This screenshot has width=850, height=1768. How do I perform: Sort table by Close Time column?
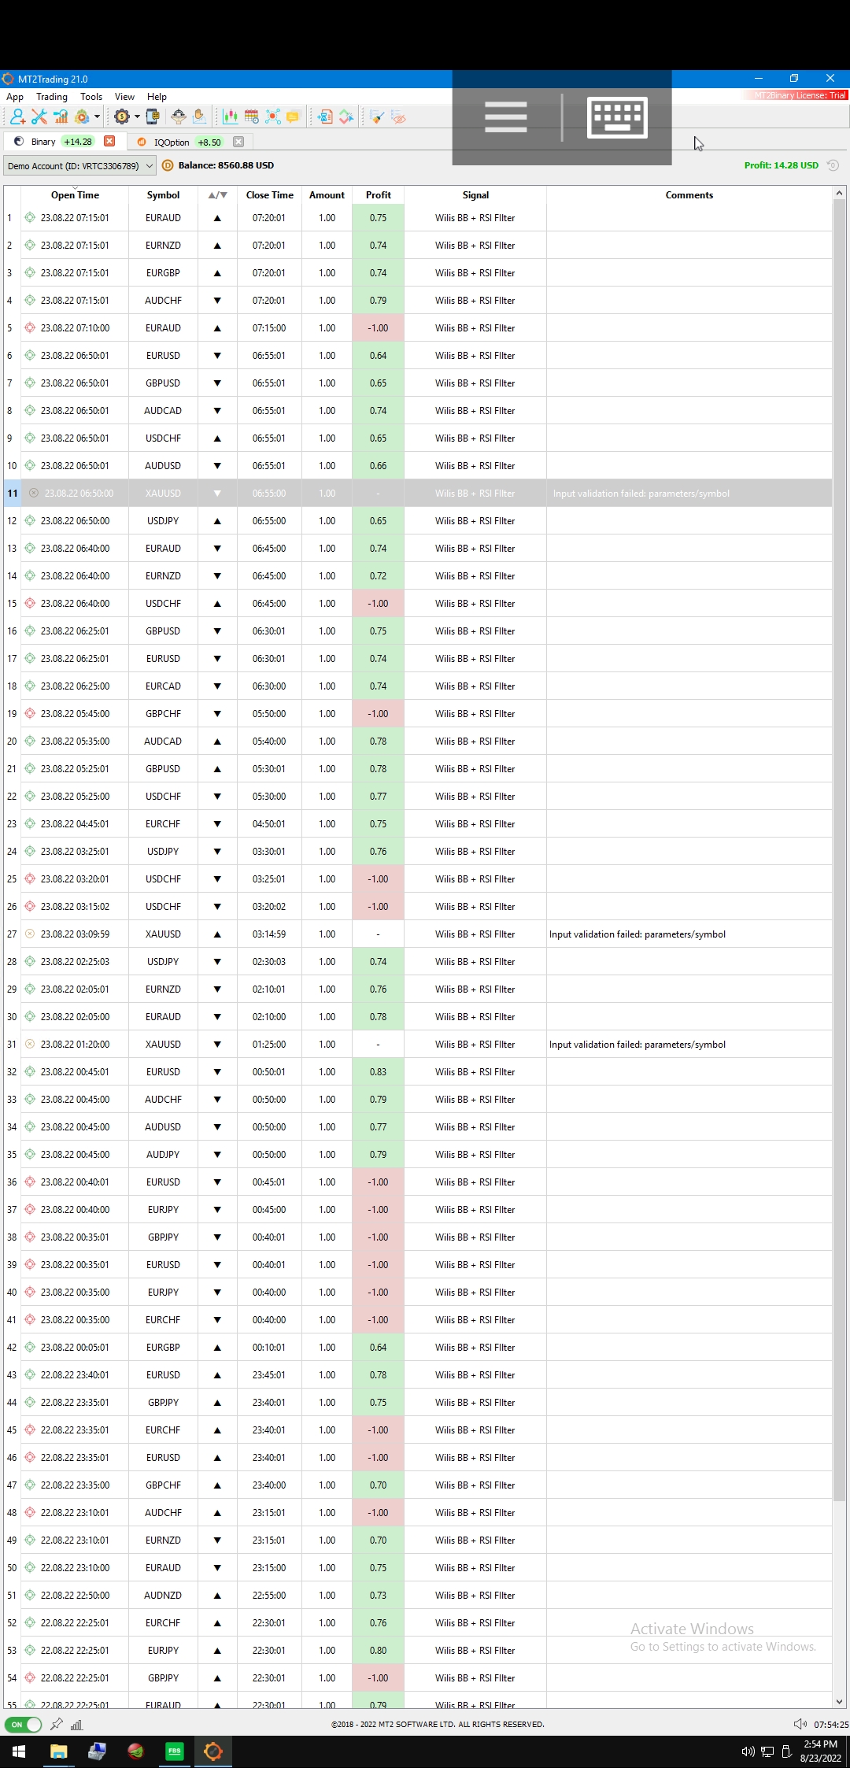(x=269, y=195)
